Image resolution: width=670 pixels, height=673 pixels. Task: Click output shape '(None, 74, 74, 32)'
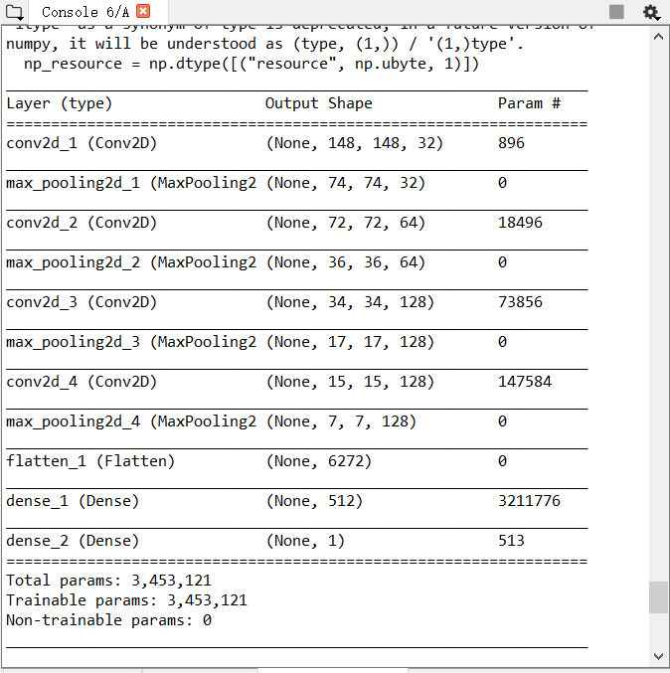346,183
